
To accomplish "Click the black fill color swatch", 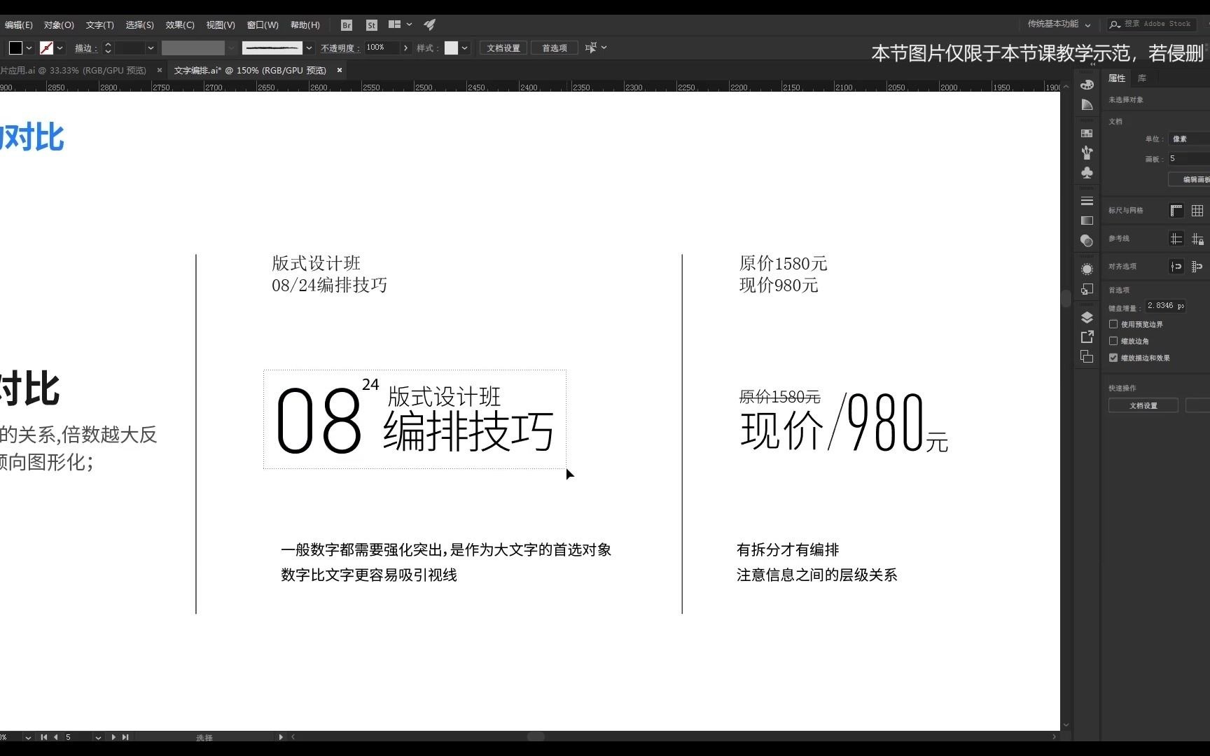I will point(15,48).
